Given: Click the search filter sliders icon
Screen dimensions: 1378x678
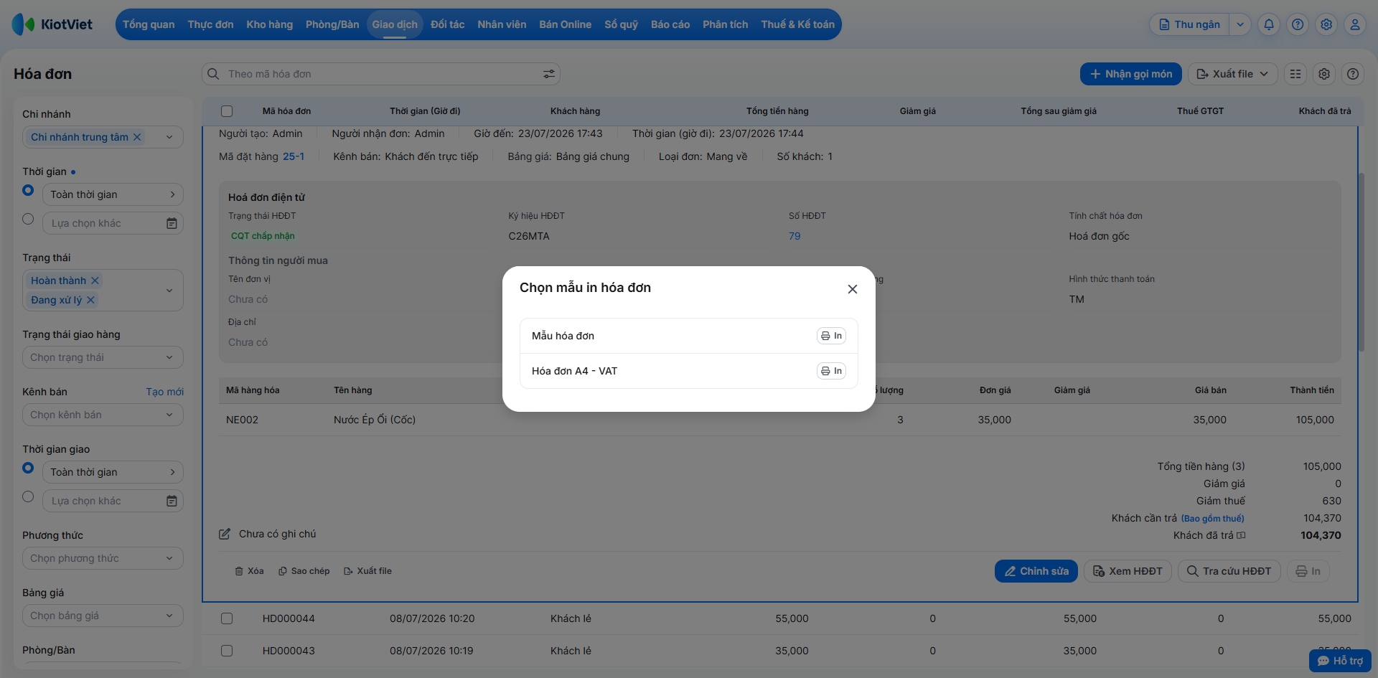Looking at the screenshot, I should (x=549, y=74).
